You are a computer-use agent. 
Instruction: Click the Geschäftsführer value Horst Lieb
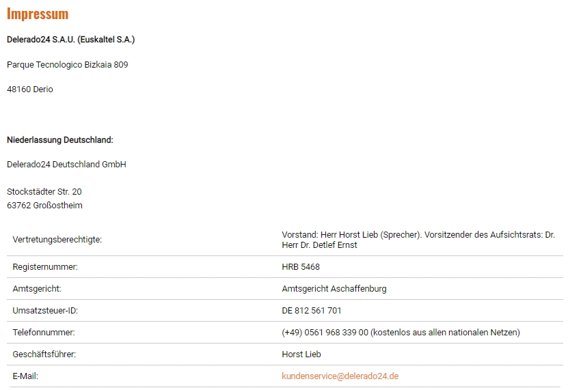301,354
